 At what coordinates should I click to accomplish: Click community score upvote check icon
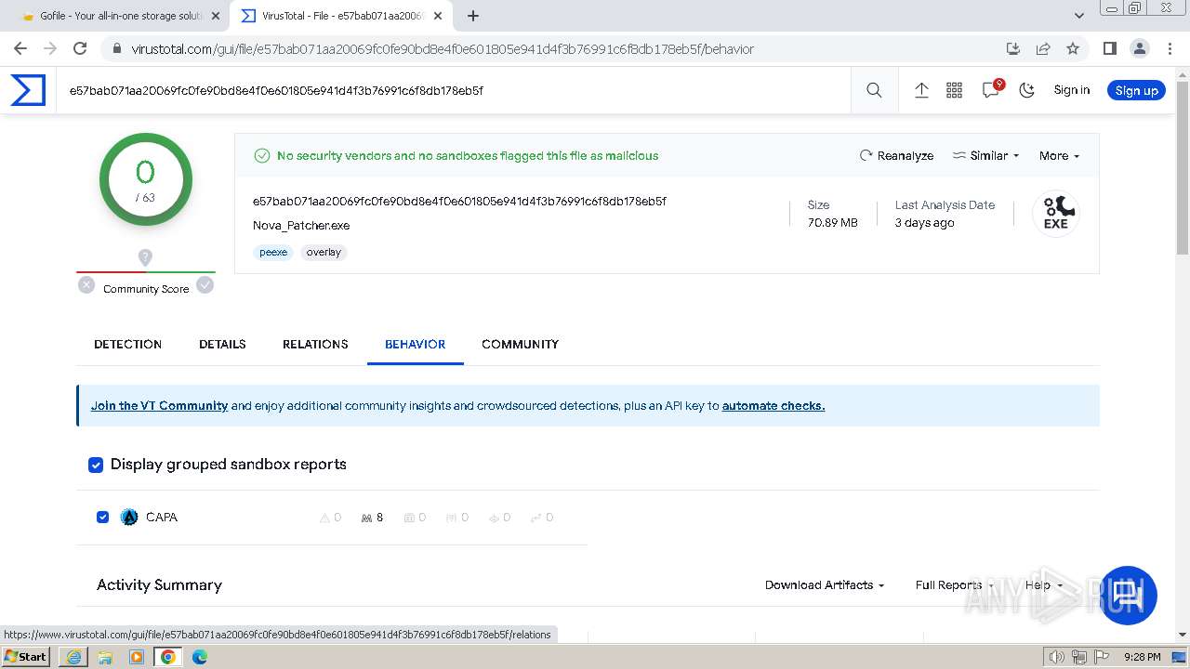pyautogui.click(x=205, y=285)
